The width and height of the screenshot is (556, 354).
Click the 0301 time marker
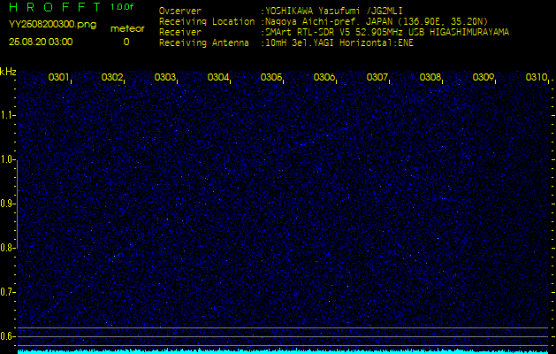click(58, 77)
